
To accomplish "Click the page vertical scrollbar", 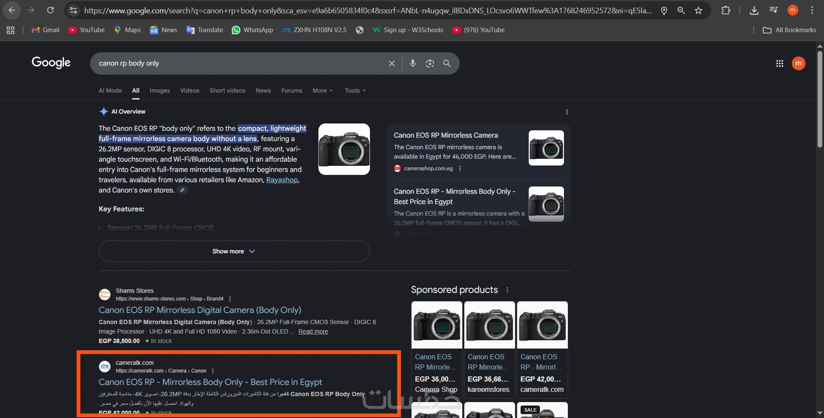I will (x=820, y=99).
